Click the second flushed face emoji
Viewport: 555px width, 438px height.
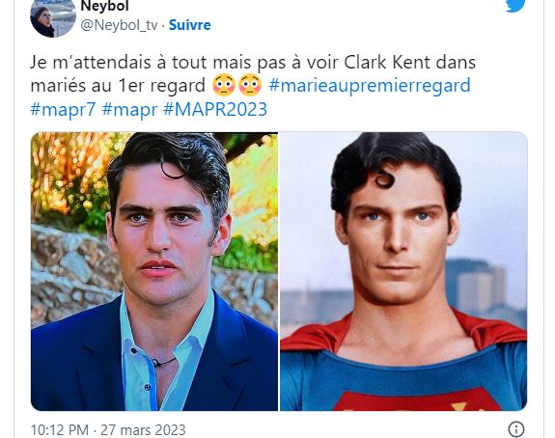(250, 85)
